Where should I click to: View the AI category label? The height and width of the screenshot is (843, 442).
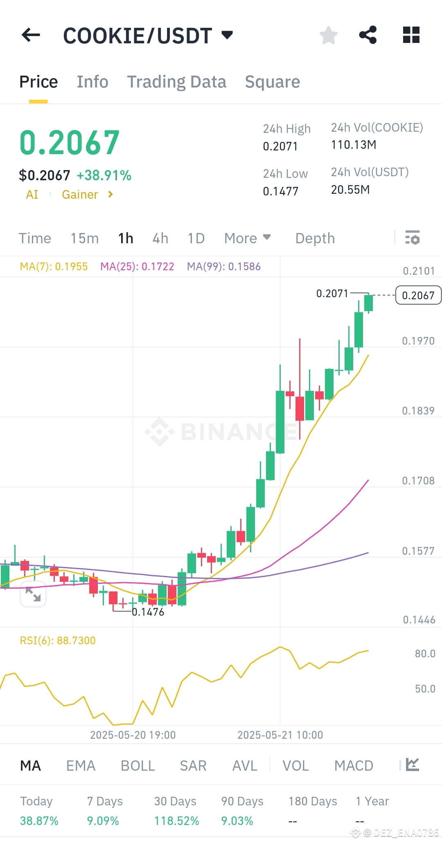pos(32,194)
